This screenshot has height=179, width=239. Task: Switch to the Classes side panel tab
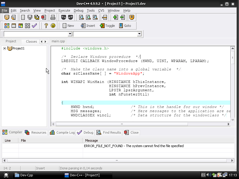(x=31, y=41)
